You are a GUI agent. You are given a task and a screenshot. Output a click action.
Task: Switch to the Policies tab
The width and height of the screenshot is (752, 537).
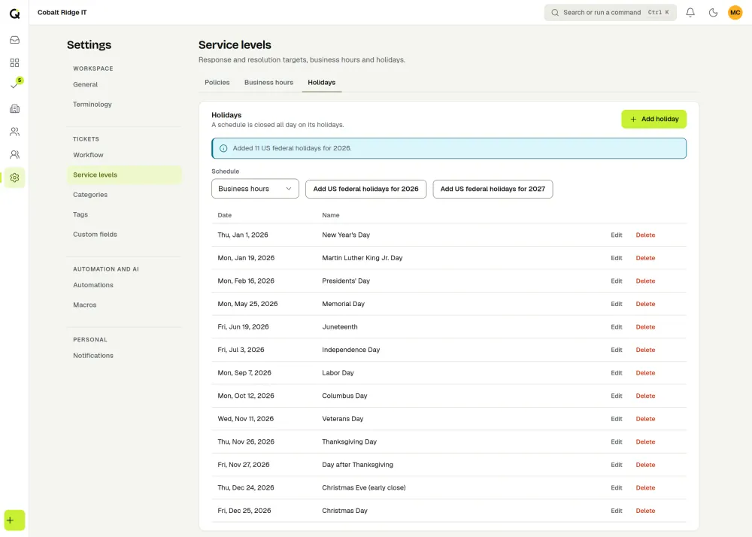tap(217, 83)
